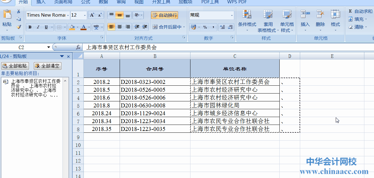Click the select-all corner of the sheet
Viewport: 374px width, 178px height.
point(78,56)
